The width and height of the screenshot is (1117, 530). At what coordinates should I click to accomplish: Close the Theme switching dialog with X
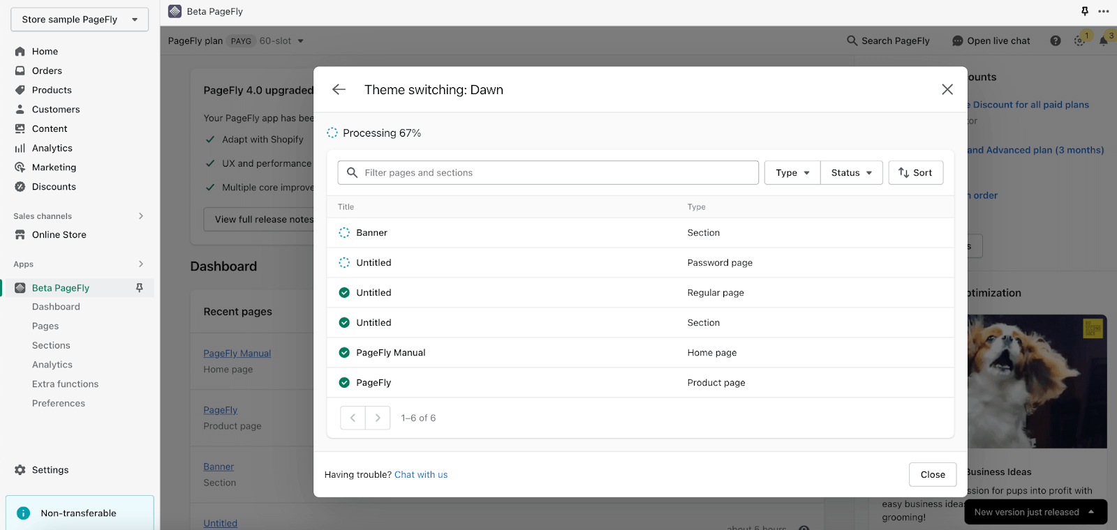(x=947, y=89)
